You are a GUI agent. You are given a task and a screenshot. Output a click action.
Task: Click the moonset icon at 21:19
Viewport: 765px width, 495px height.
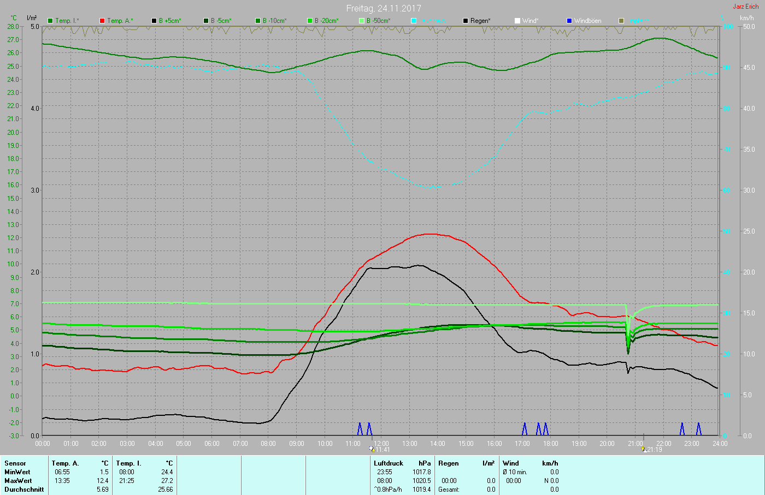644,449
